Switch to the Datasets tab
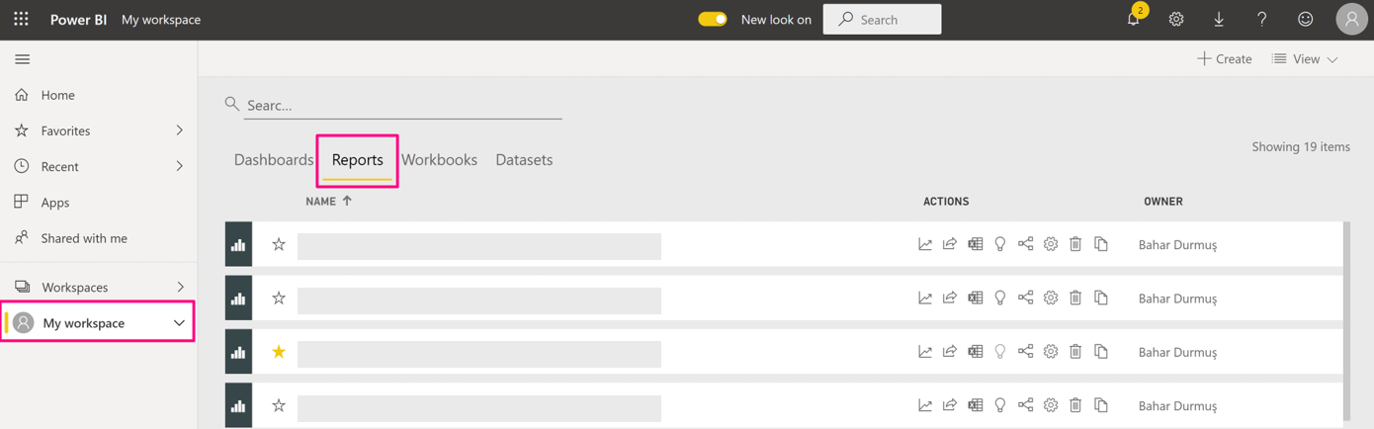This screenshot has width=1374, height=429. (524, 159)
